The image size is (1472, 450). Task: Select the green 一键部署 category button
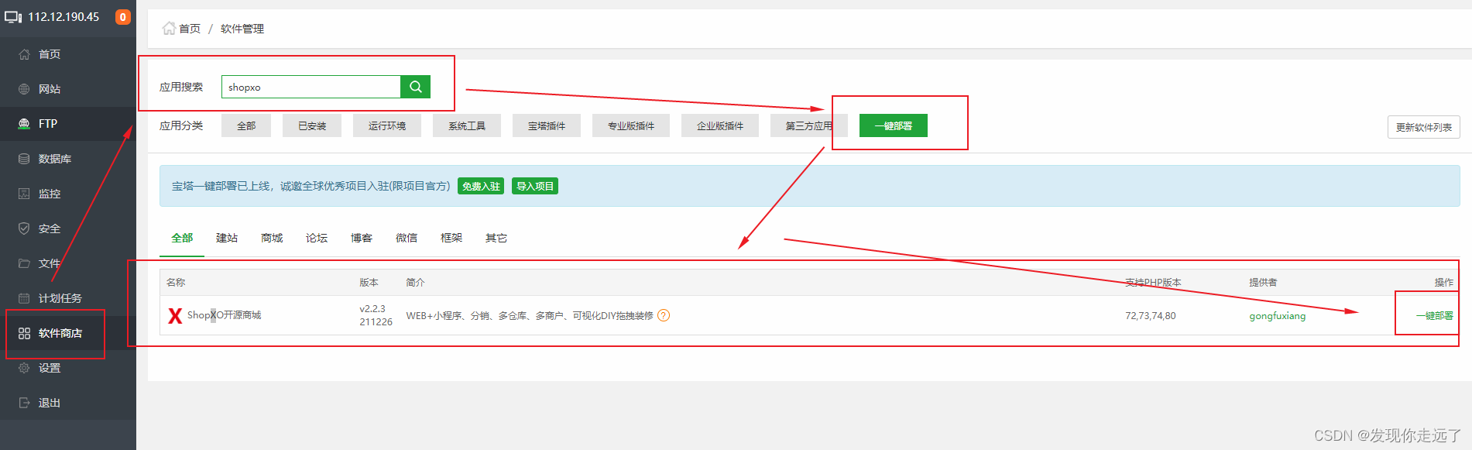coord(894,125)
